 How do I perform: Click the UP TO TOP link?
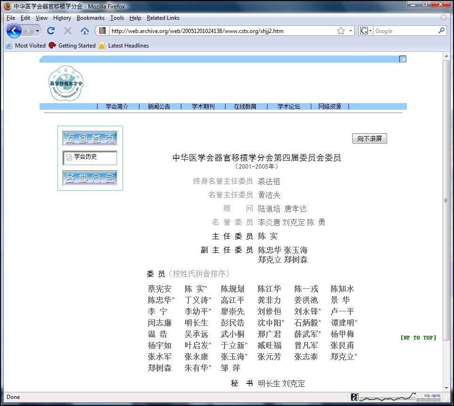[418, 338]
